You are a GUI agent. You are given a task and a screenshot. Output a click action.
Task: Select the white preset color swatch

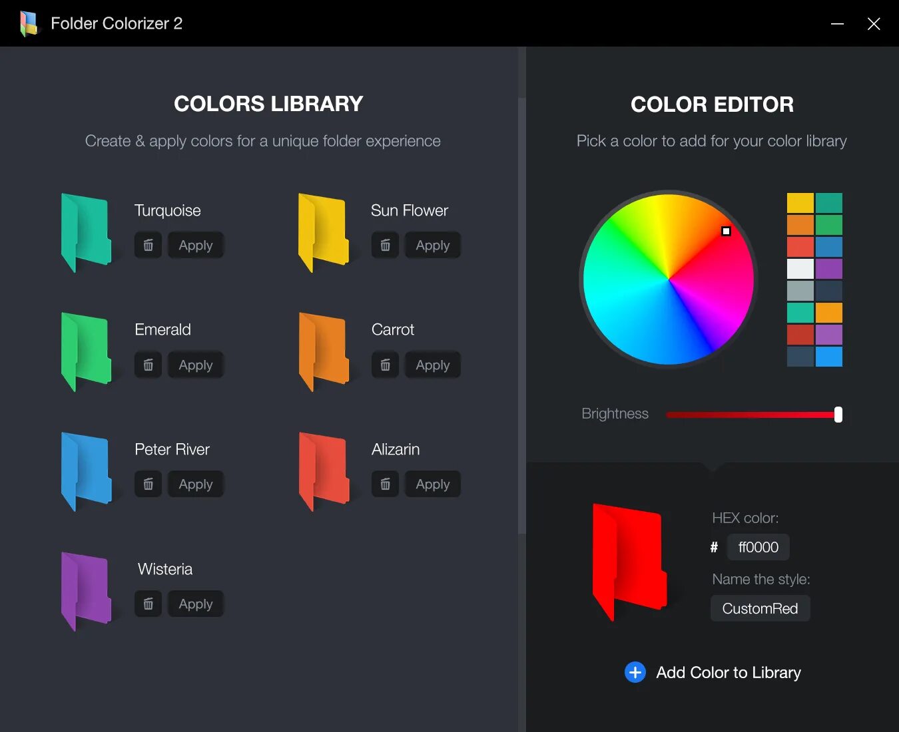pyautogui.click(x=800, y=268)
